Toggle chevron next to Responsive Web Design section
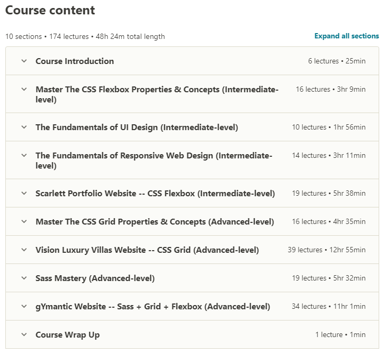The image size is (384, 352). coord(23,156)
